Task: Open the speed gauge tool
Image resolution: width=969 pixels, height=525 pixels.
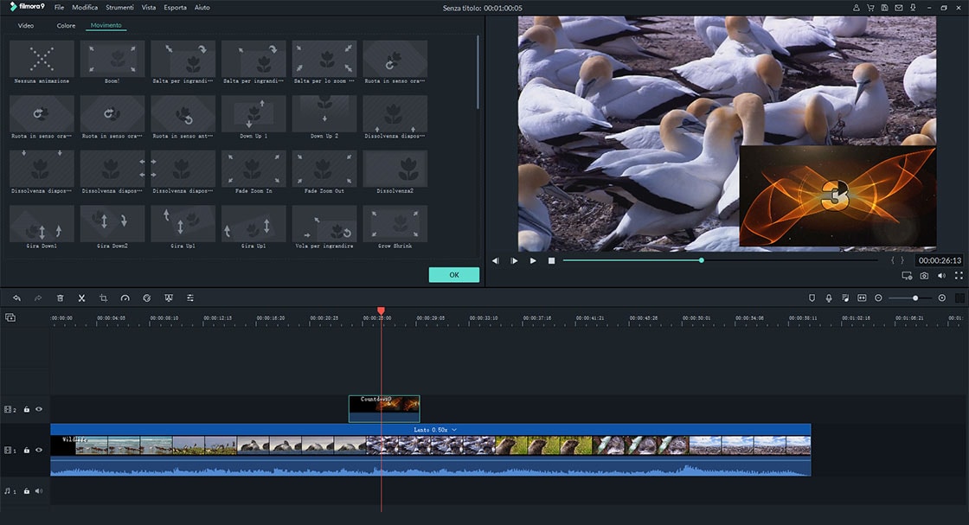Action: (x=125, y=298)
